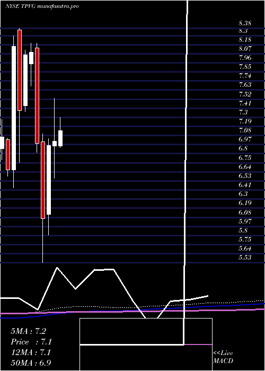Pick the 7.96 price axis label
The height and width of the screenshot is (371, 265).
[x=245, y=58]
